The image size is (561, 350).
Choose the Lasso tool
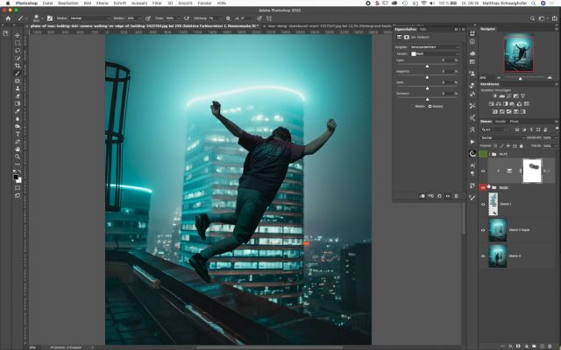tap(18, 52)
